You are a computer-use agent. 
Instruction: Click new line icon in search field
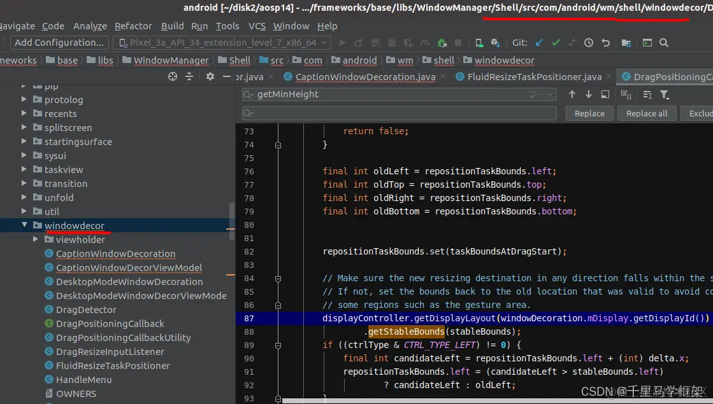(x=533, y=94)
